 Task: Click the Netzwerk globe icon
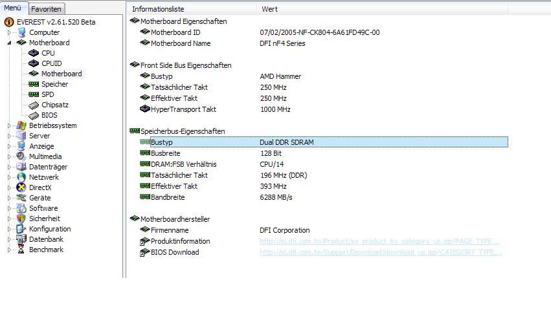coord(21,177)
